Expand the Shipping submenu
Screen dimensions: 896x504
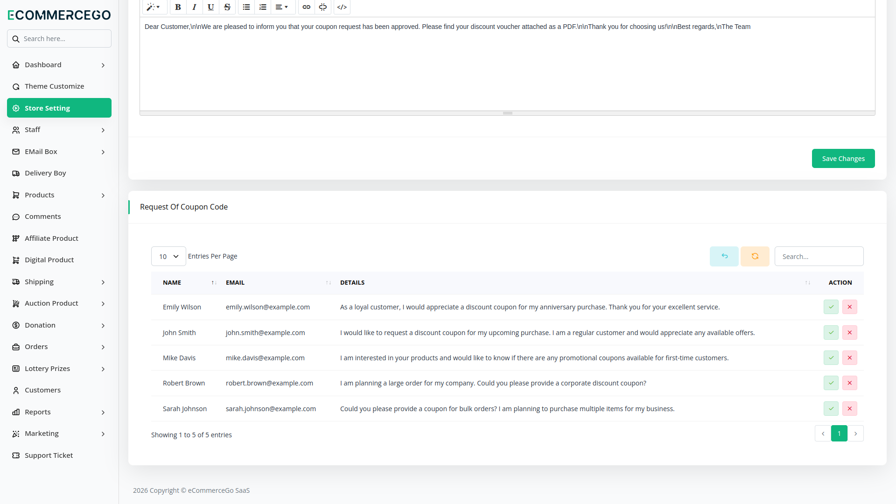[x=103, y=282]
